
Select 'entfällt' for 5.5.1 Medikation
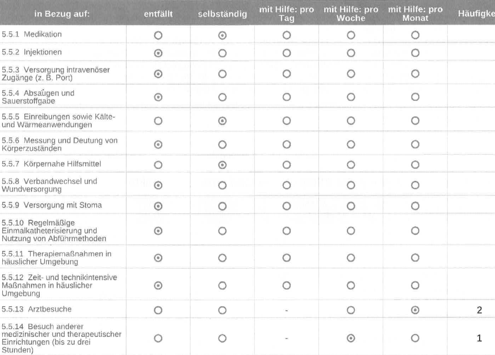pos(158,35)
